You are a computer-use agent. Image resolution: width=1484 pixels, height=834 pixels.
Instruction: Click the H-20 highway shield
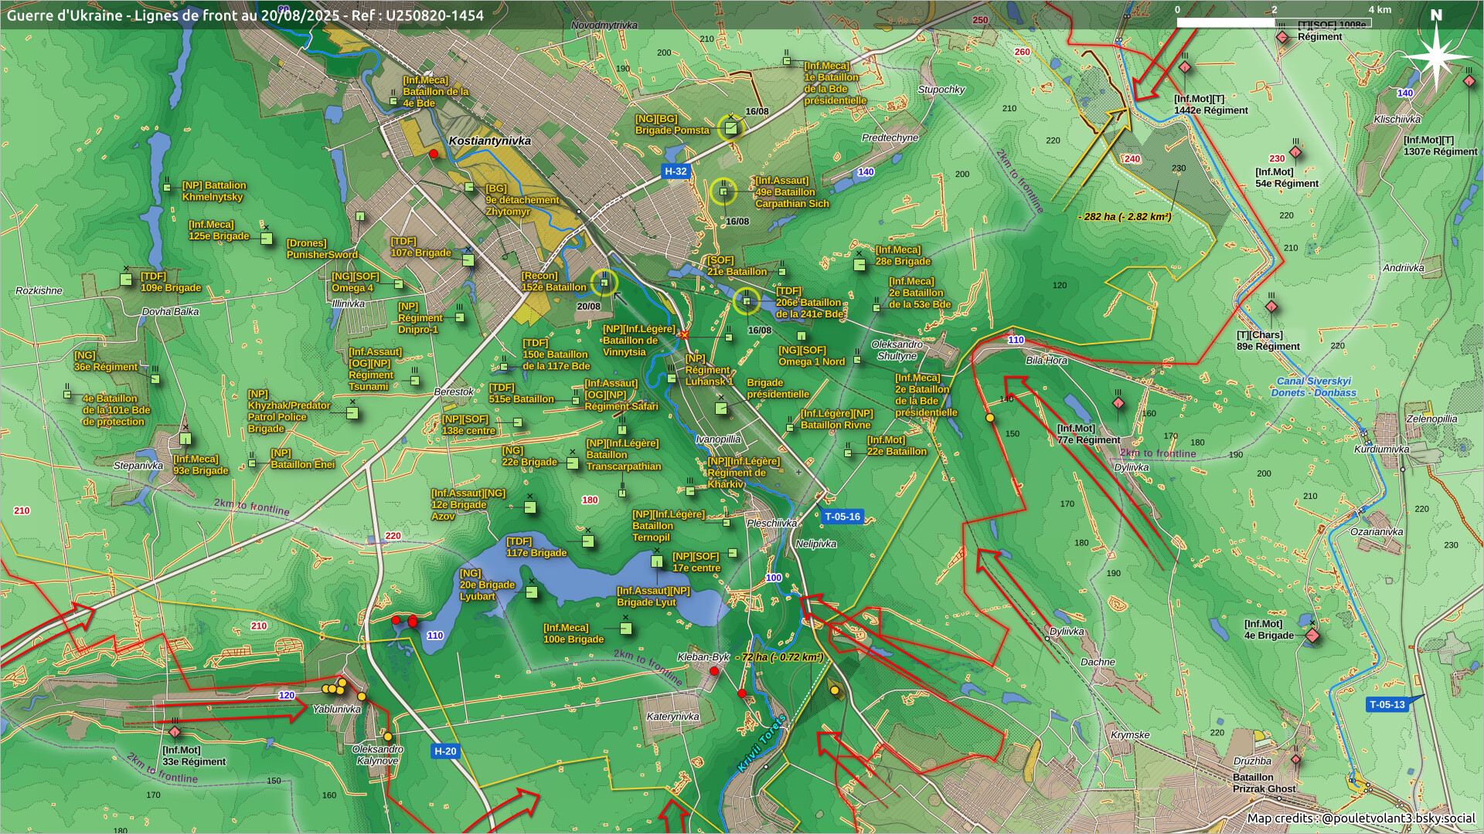point(445,751)
